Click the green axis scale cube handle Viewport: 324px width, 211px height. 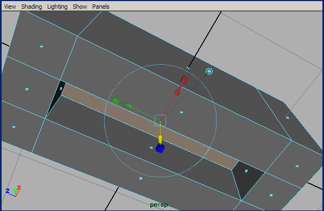tap(116, 100)
